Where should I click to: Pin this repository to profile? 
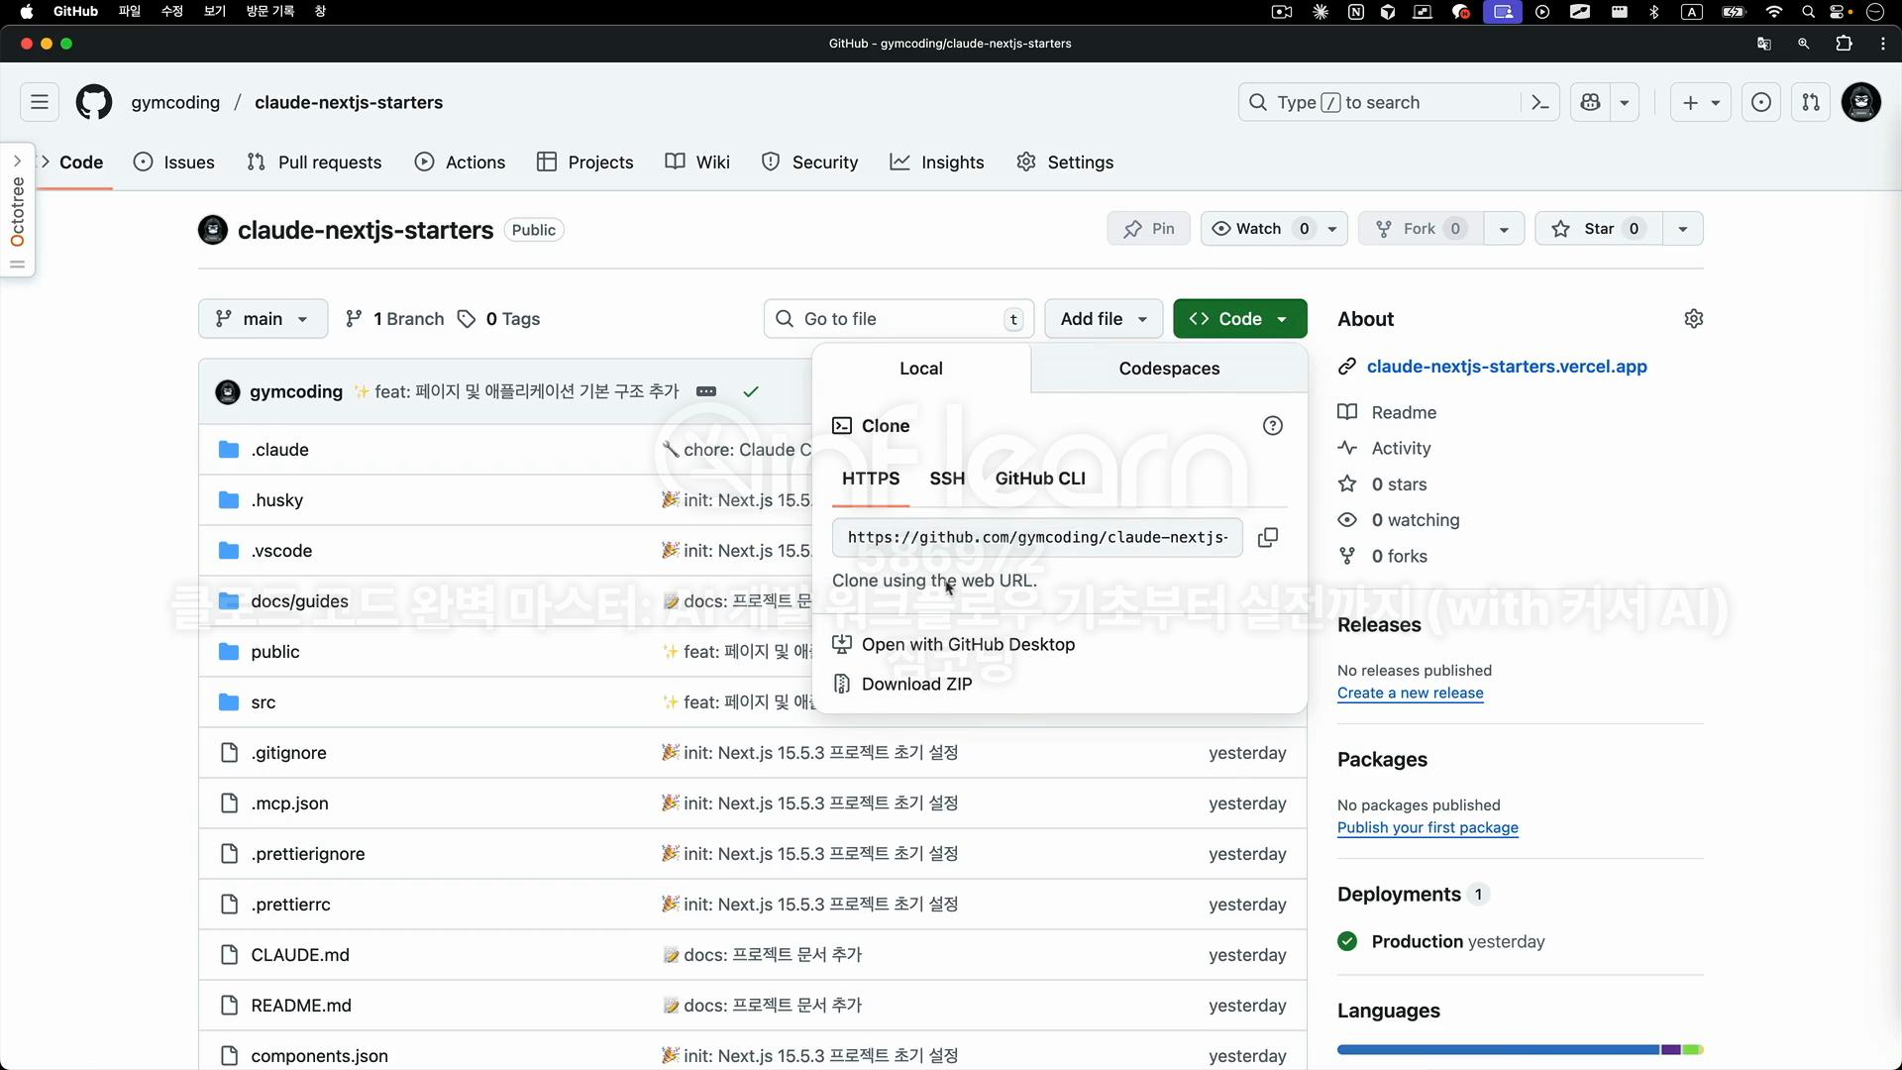(x=1148, y=229)
